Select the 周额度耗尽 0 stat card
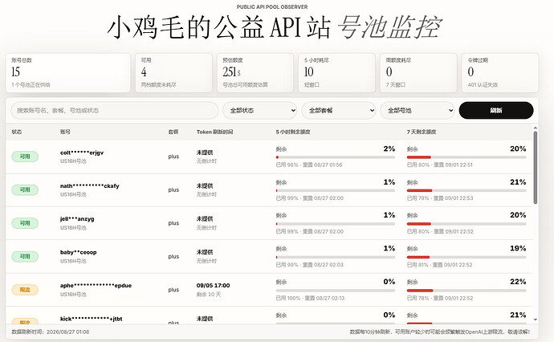554x342 pixels. click(418, 73)
